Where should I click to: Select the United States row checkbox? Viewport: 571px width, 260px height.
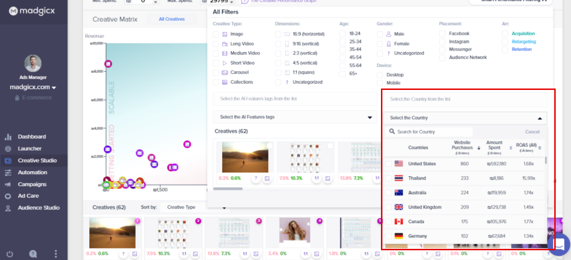pos(388,164)
